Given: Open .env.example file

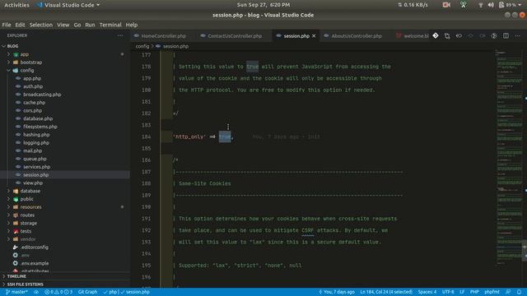Looking at the screenshot, I should (35, 263).
